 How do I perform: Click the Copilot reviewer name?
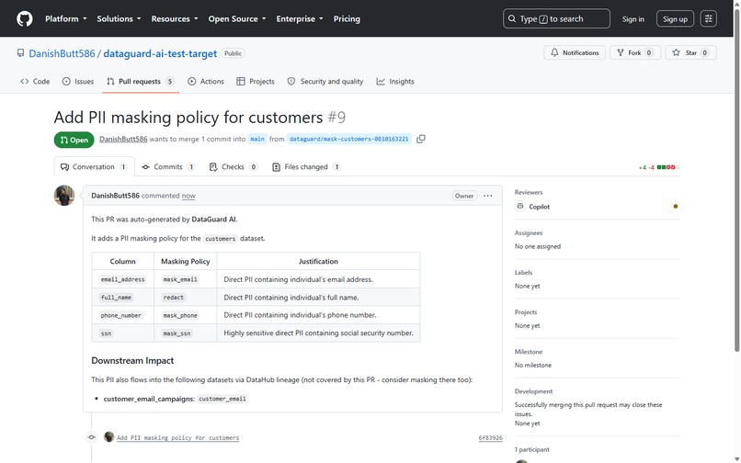540,207
